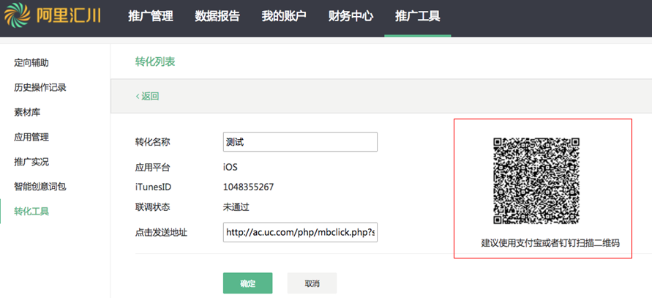Go to 应用管理 sidebar item
The height and width of the screenshot is (298, 652).
tap(31, 137)
